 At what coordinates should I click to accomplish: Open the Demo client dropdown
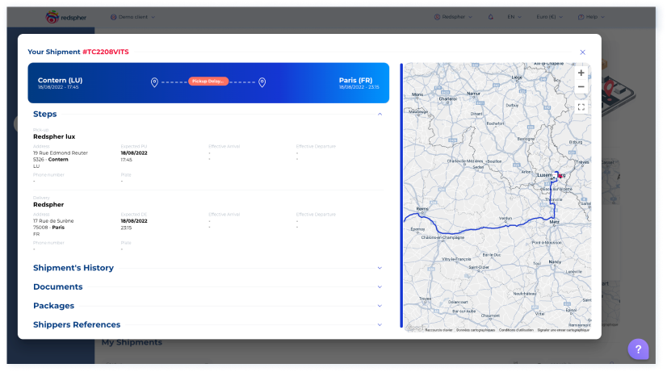tap(132, 17)
